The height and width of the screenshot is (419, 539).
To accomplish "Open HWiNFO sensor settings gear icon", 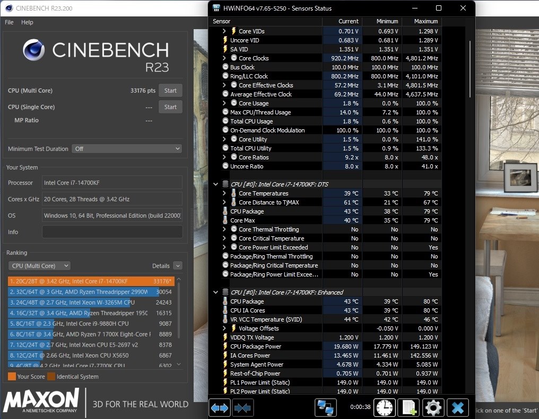I will [433, 408].
